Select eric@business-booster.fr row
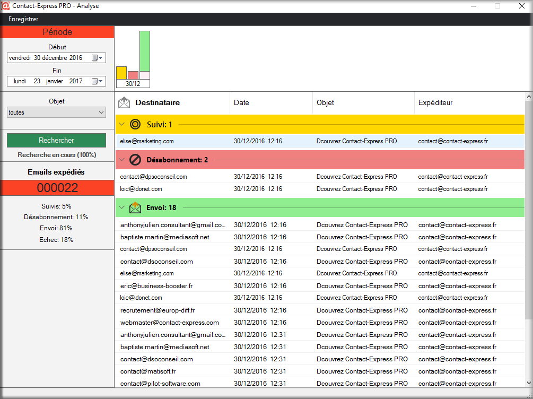 pos(320,286)
